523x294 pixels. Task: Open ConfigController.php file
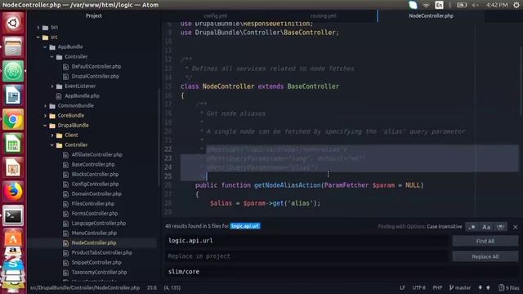[x=95, y=184]
